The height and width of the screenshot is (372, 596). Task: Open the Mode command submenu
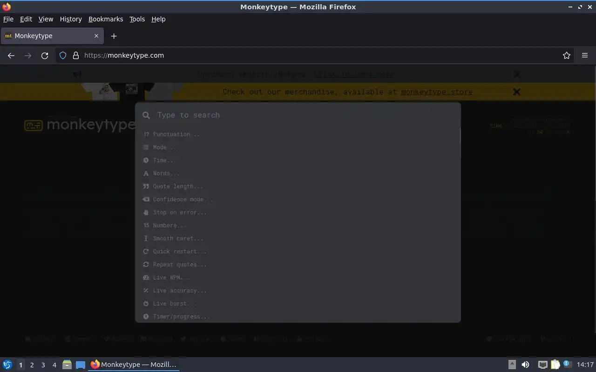pos(298,147)
